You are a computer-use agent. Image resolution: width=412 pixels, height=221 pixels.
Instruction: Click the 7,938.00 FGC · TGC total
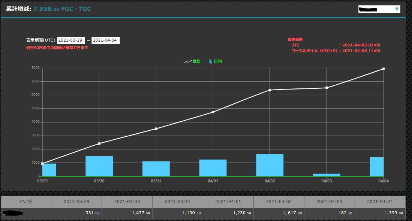click(62, 9)
